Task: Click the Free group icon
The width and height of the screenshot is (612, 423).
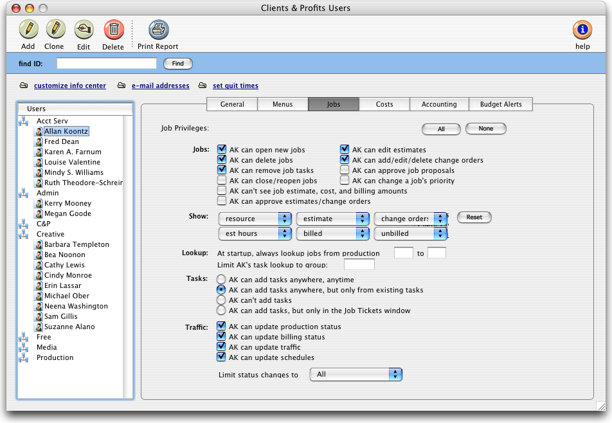Action: coord(23,337)
